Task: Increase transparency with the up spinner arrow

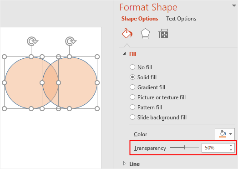Action: (x=231, y=146)
